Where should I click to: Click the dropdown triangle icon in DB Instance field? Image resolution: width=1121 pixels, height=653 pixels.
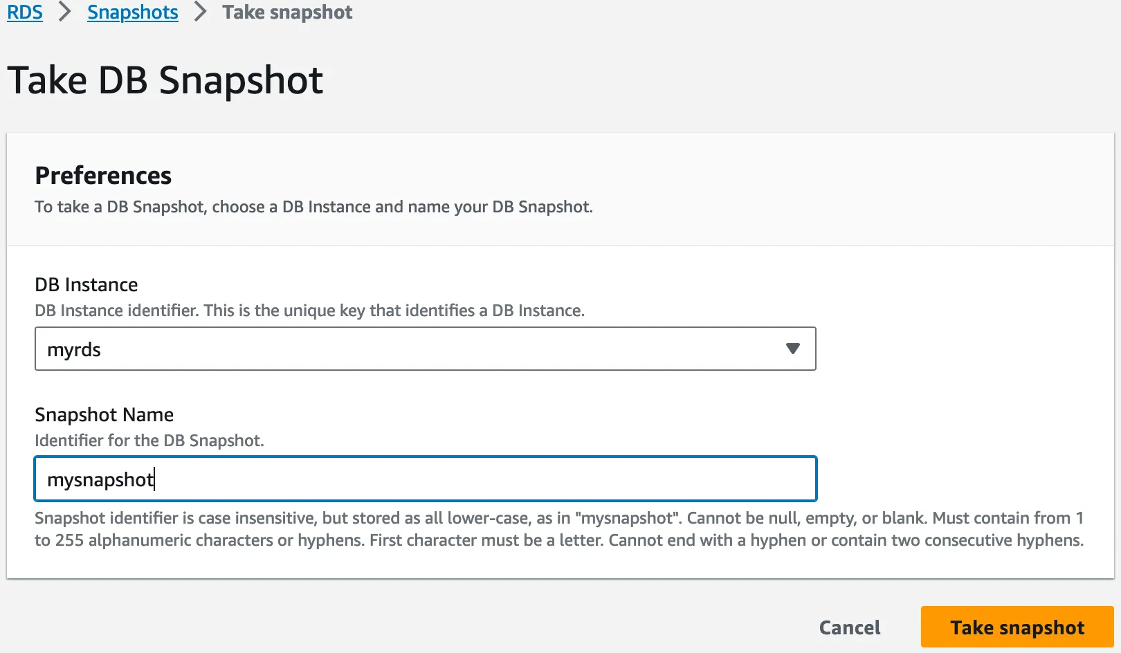click(x=793, y=349)
